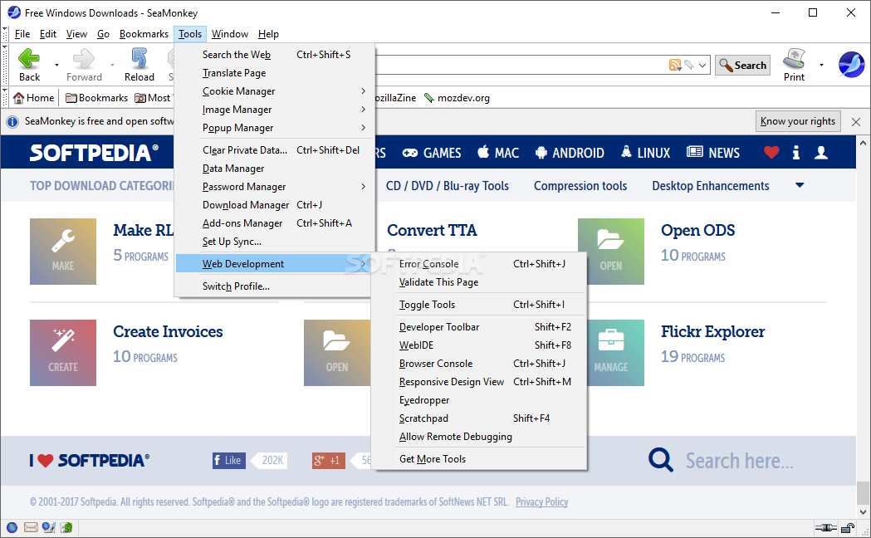Open the address bar history dropdown arrow
Viewport: 871px width, 538px height.
tap(702, 66)
